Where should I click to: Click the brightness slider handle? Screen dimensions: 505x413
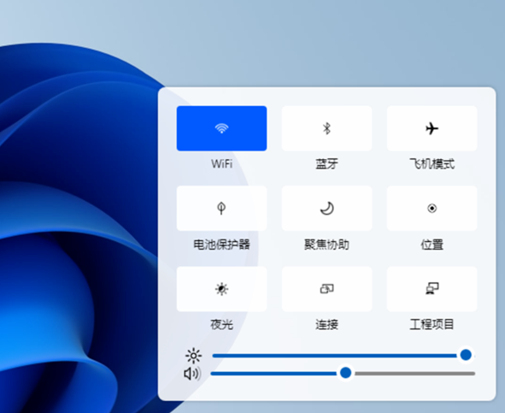click(466, 355)
